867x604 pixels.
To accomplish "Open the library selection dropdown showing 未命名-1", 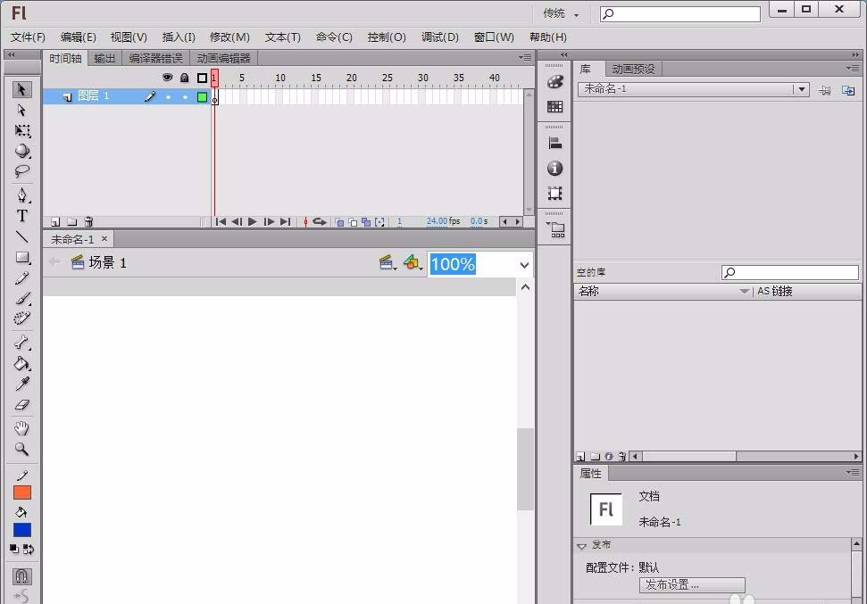I will tap(801, 89).
